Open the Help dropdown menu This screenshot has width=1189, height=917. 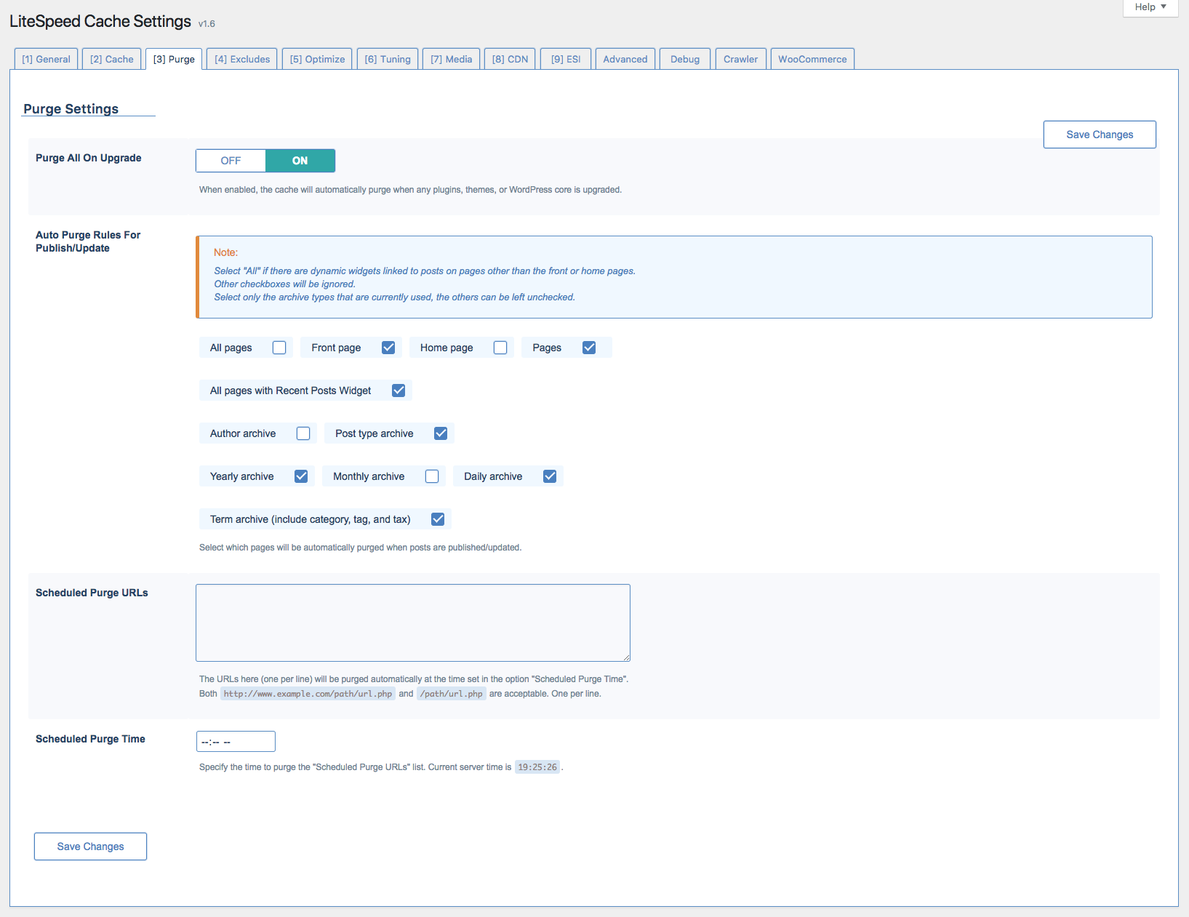tap(1150, 7)
